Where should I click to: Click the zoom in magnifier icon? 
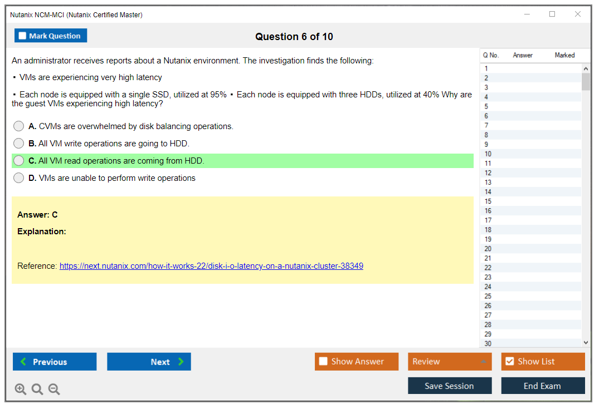[21, 390]
